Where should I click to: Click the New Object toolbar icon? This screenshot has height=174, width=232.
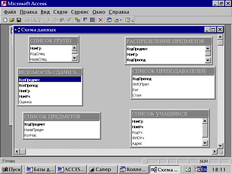point(116,20)
